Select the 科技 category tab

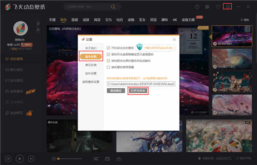(x=153, y=20)
